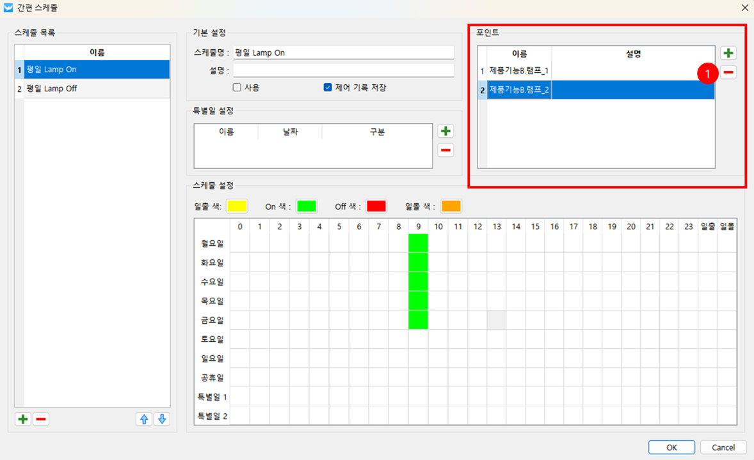754x460 pixels.
Task: Remove a special day with the red minus
Action: [x=445, y=150]
